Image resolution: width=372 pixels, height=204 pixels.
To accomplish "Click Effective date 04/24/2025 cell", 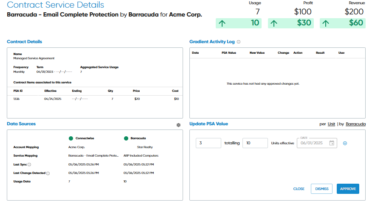I will pos(53,99).
